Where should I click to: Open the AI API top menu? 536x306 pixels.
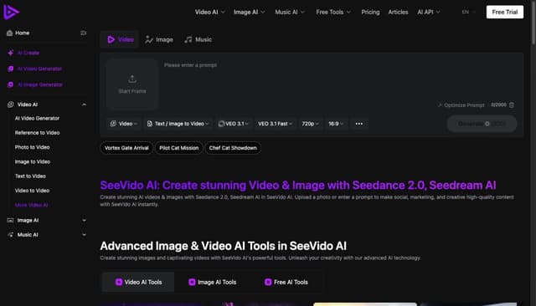(429, 13)
